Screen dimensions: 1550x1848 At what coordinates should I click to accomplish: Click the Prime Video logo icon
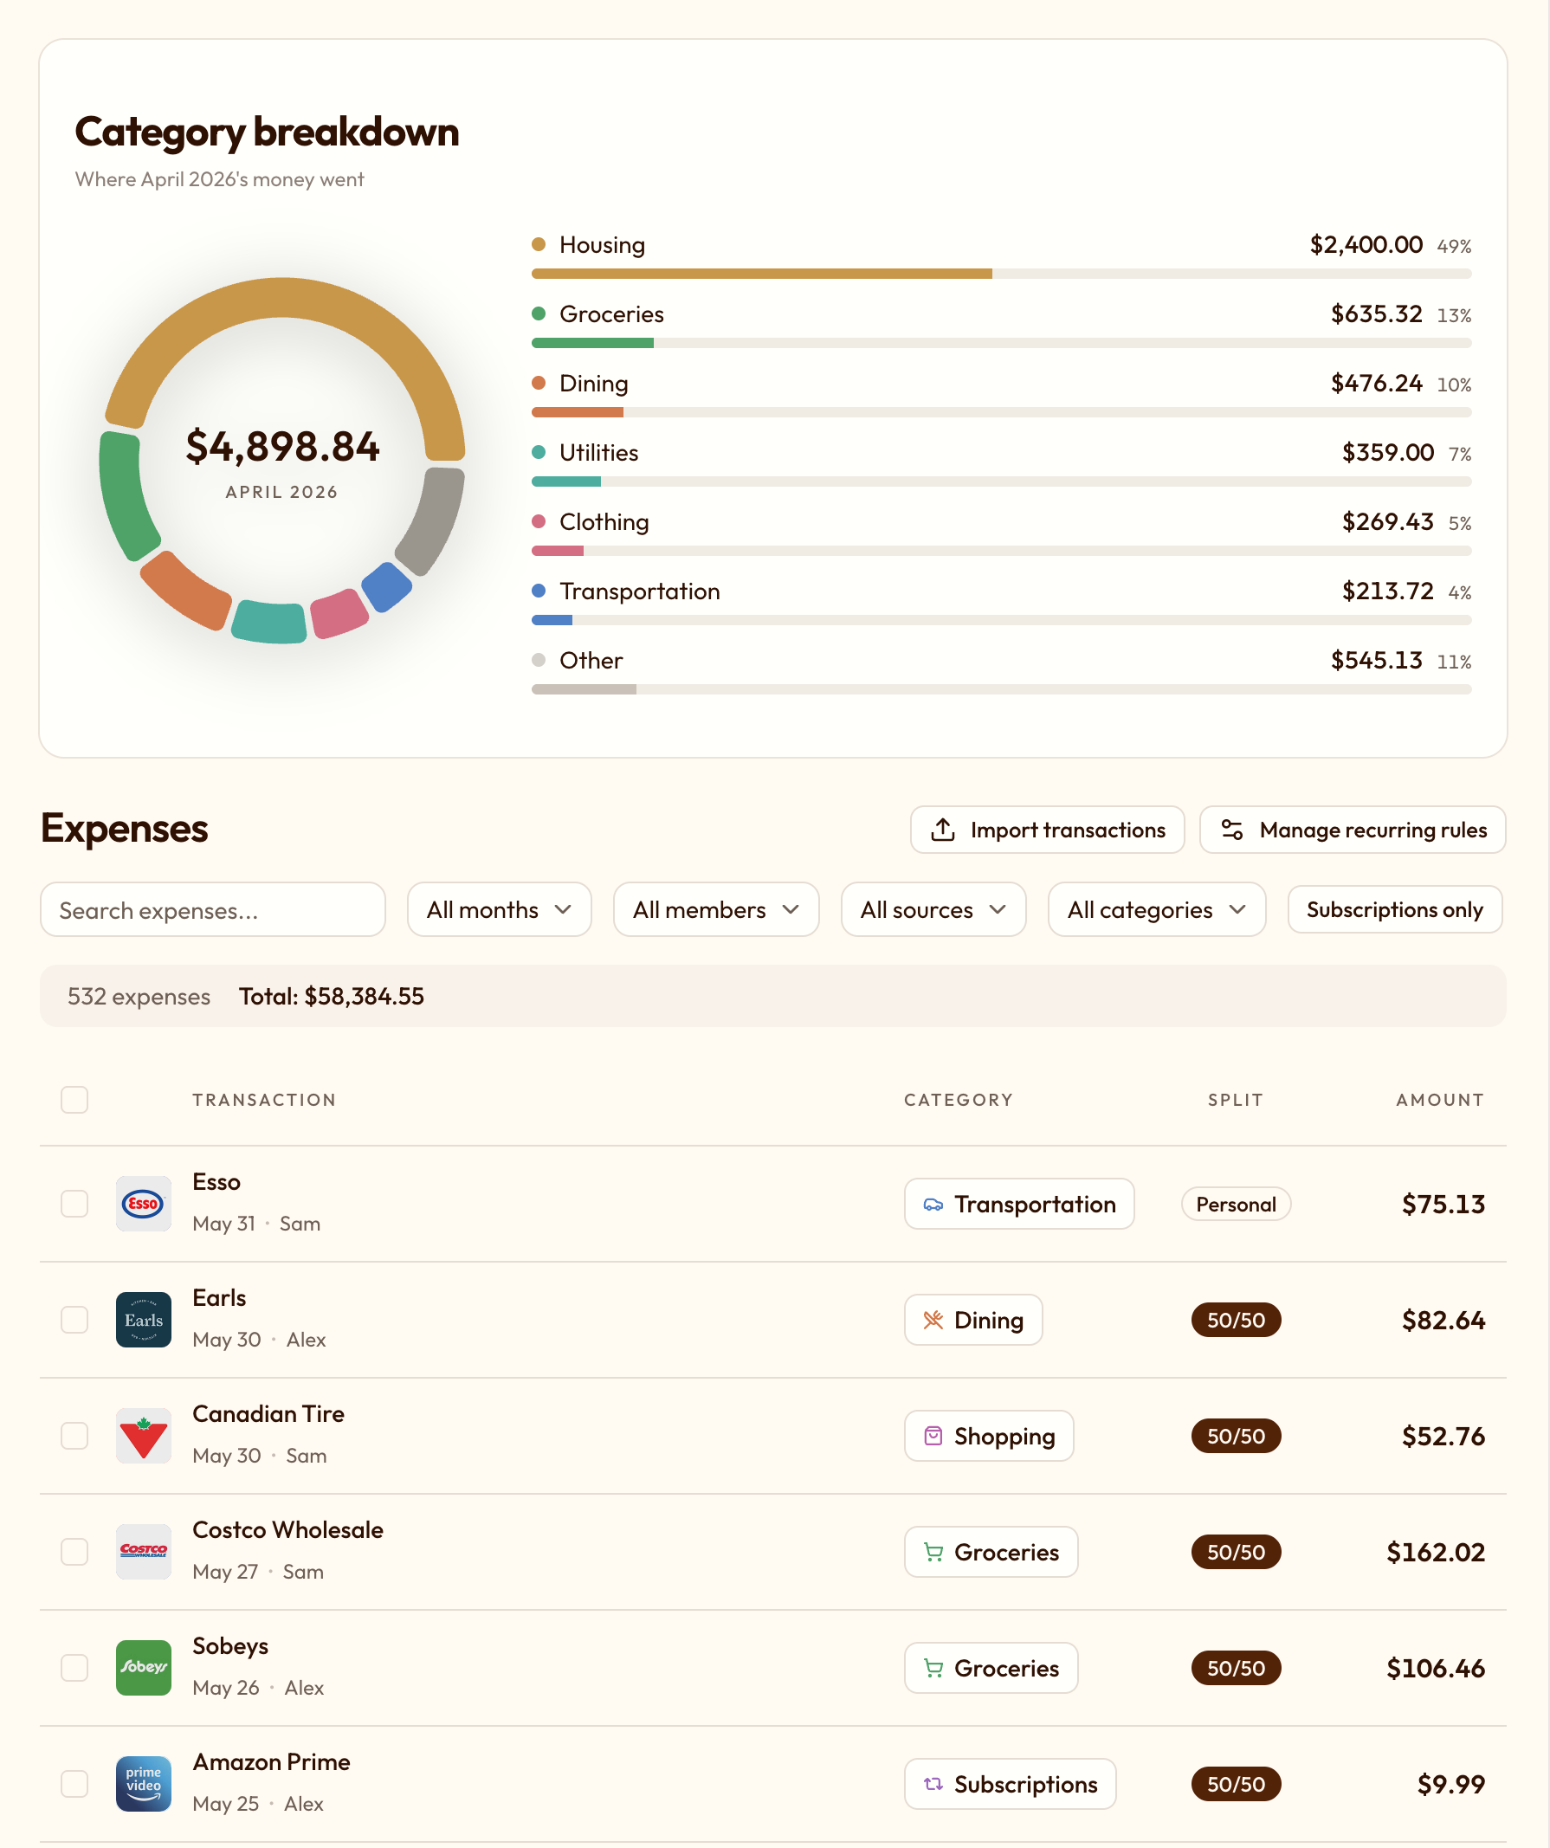(144, 1785)
